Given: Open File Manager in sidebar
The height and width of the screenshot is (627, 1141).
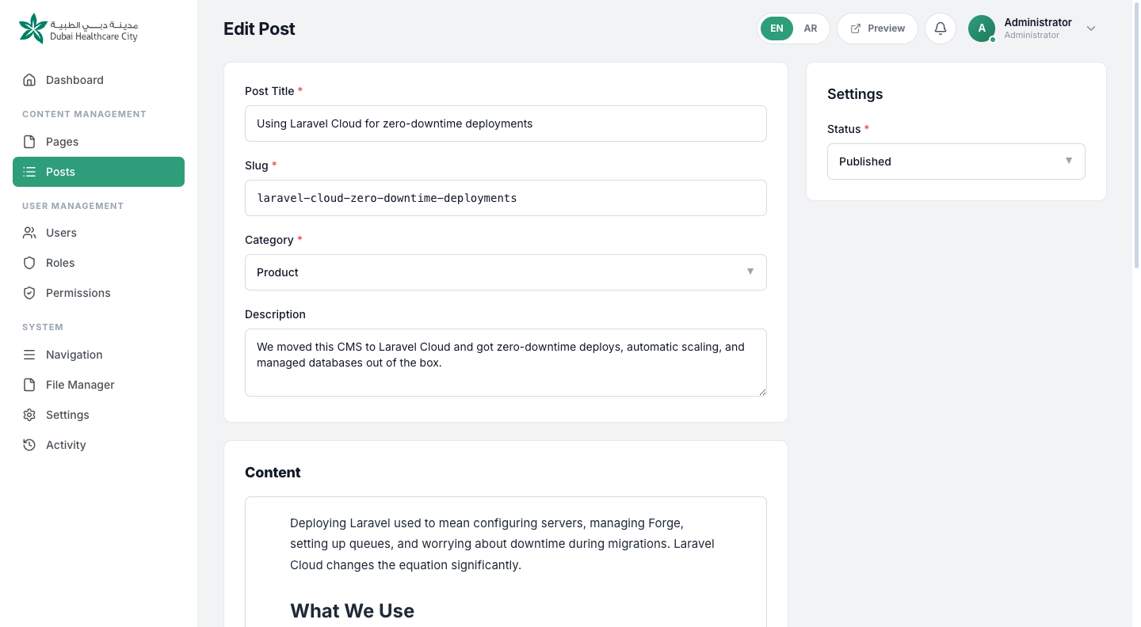Looking at the screenshot, I should coord(98,385).
